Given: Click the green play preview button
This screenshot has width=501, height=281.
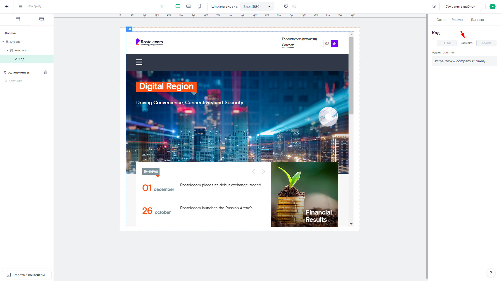Looking at the screenshot, I should [x=492, y=7].
